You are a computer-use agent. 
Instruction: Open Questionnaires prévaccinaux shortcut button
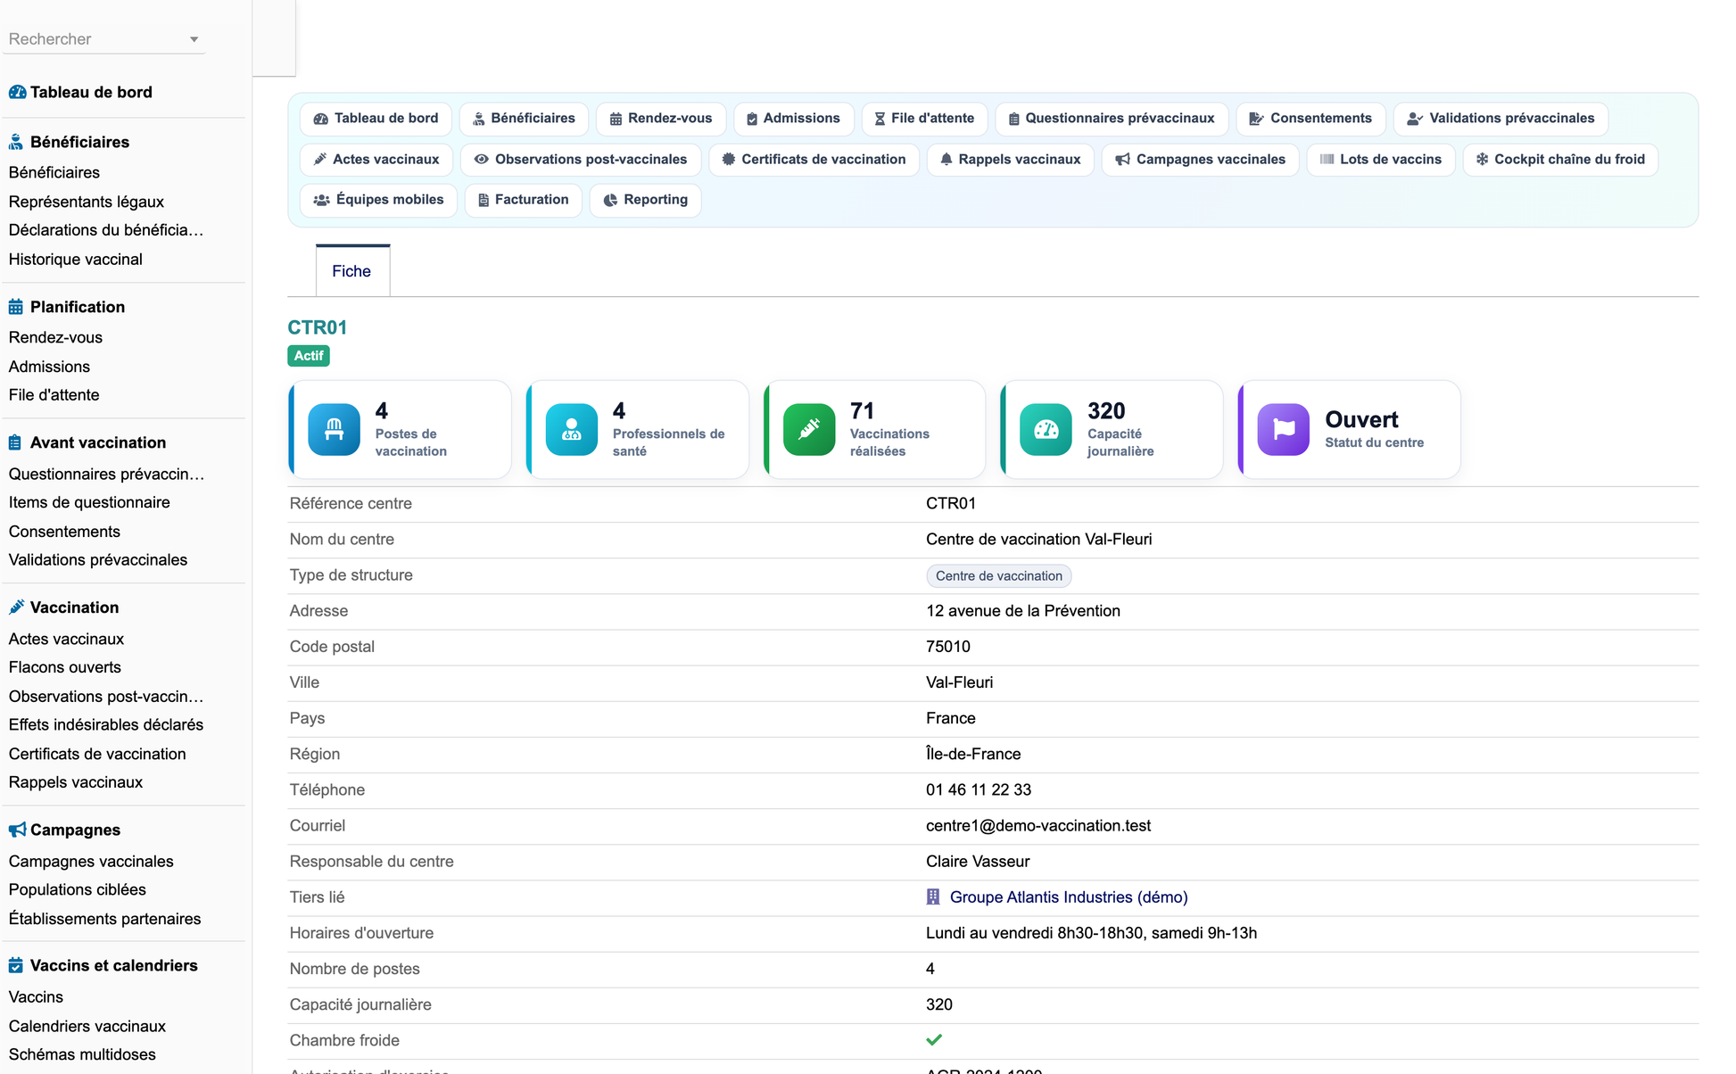click(x=1112, y=119)
